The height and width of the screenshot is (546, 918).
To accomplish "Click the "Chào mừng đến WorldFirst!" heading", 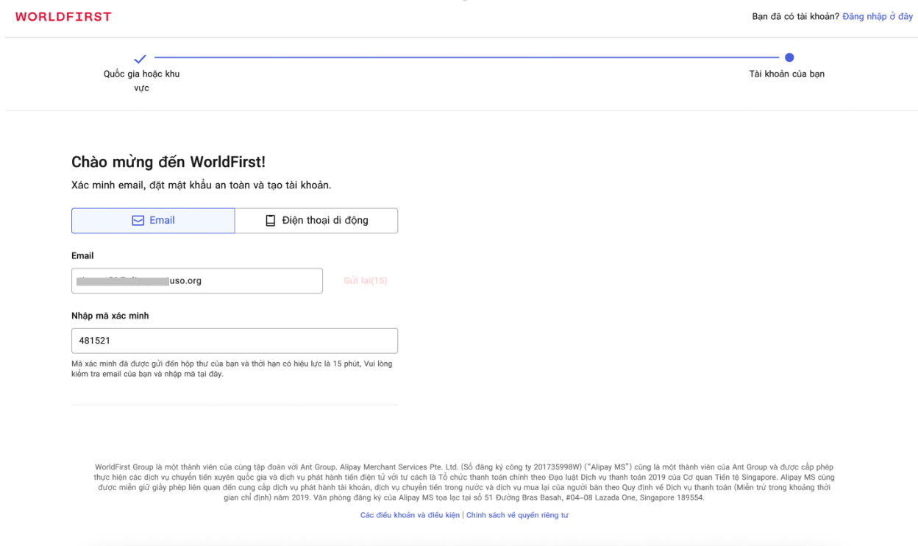I will [x=168, y=162].
